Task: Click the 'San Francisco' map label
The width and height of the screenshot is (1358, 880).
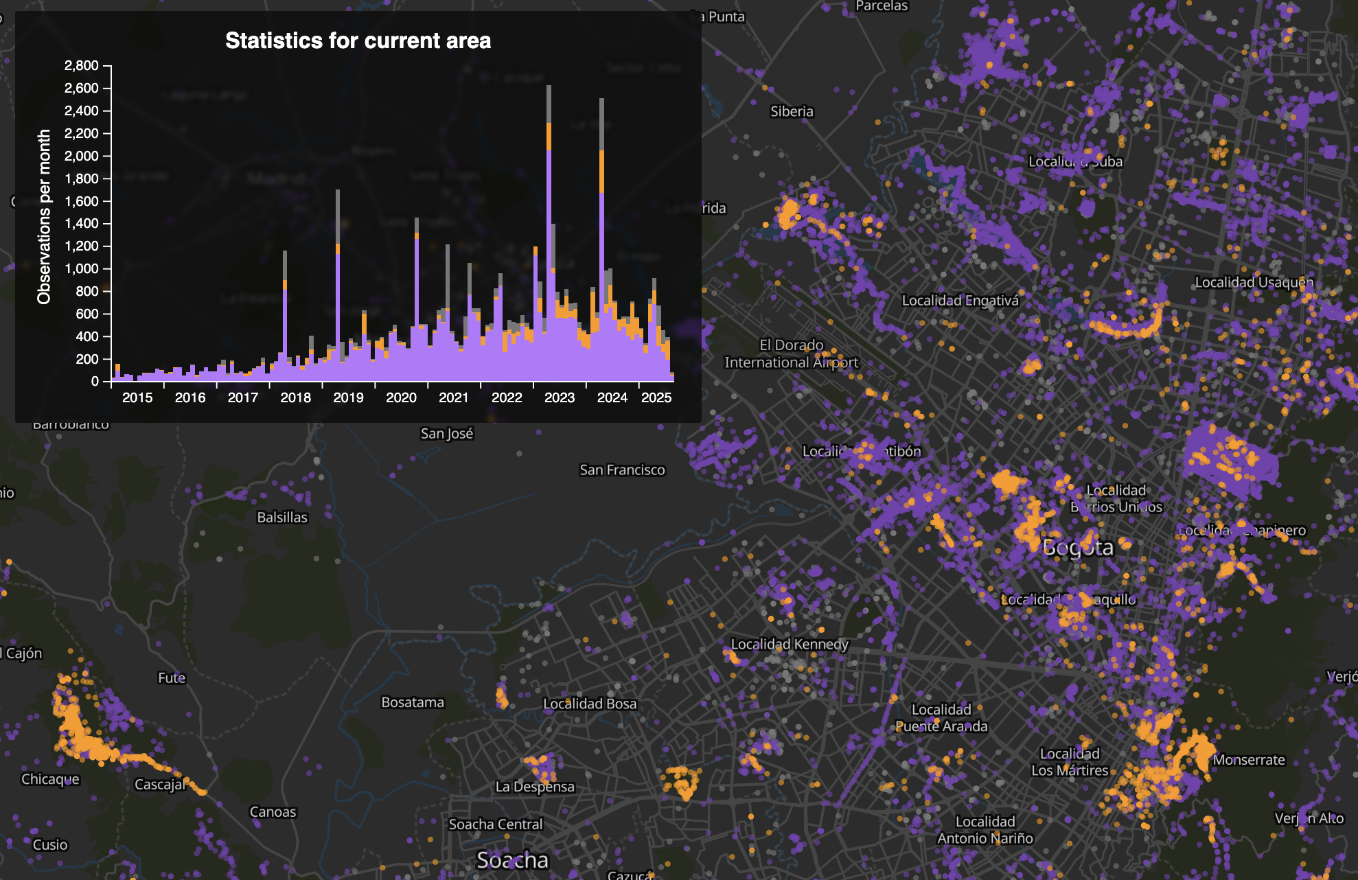Action: [622, 470]
